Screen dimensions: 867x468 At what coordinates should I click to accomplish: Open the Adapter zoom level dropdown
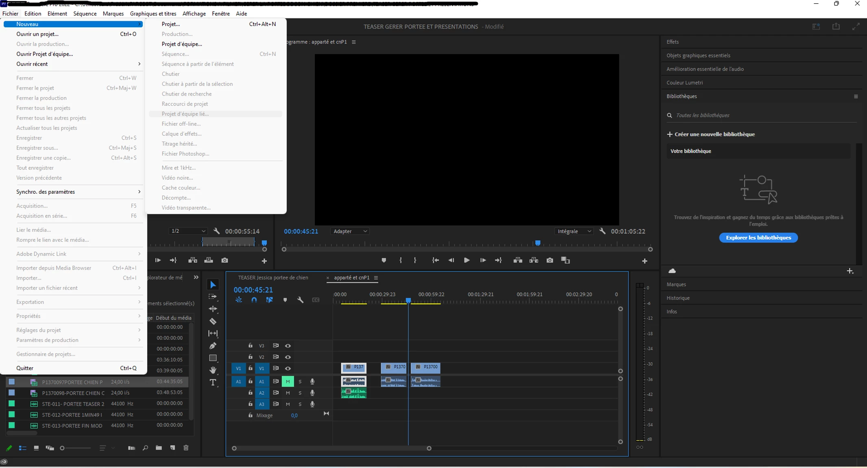pos(350,231)
